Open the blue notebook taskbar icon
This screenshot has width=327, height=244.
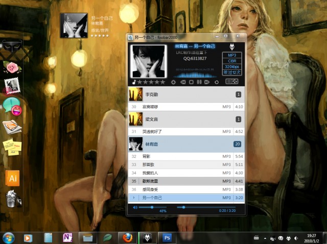tap(48, 238)
